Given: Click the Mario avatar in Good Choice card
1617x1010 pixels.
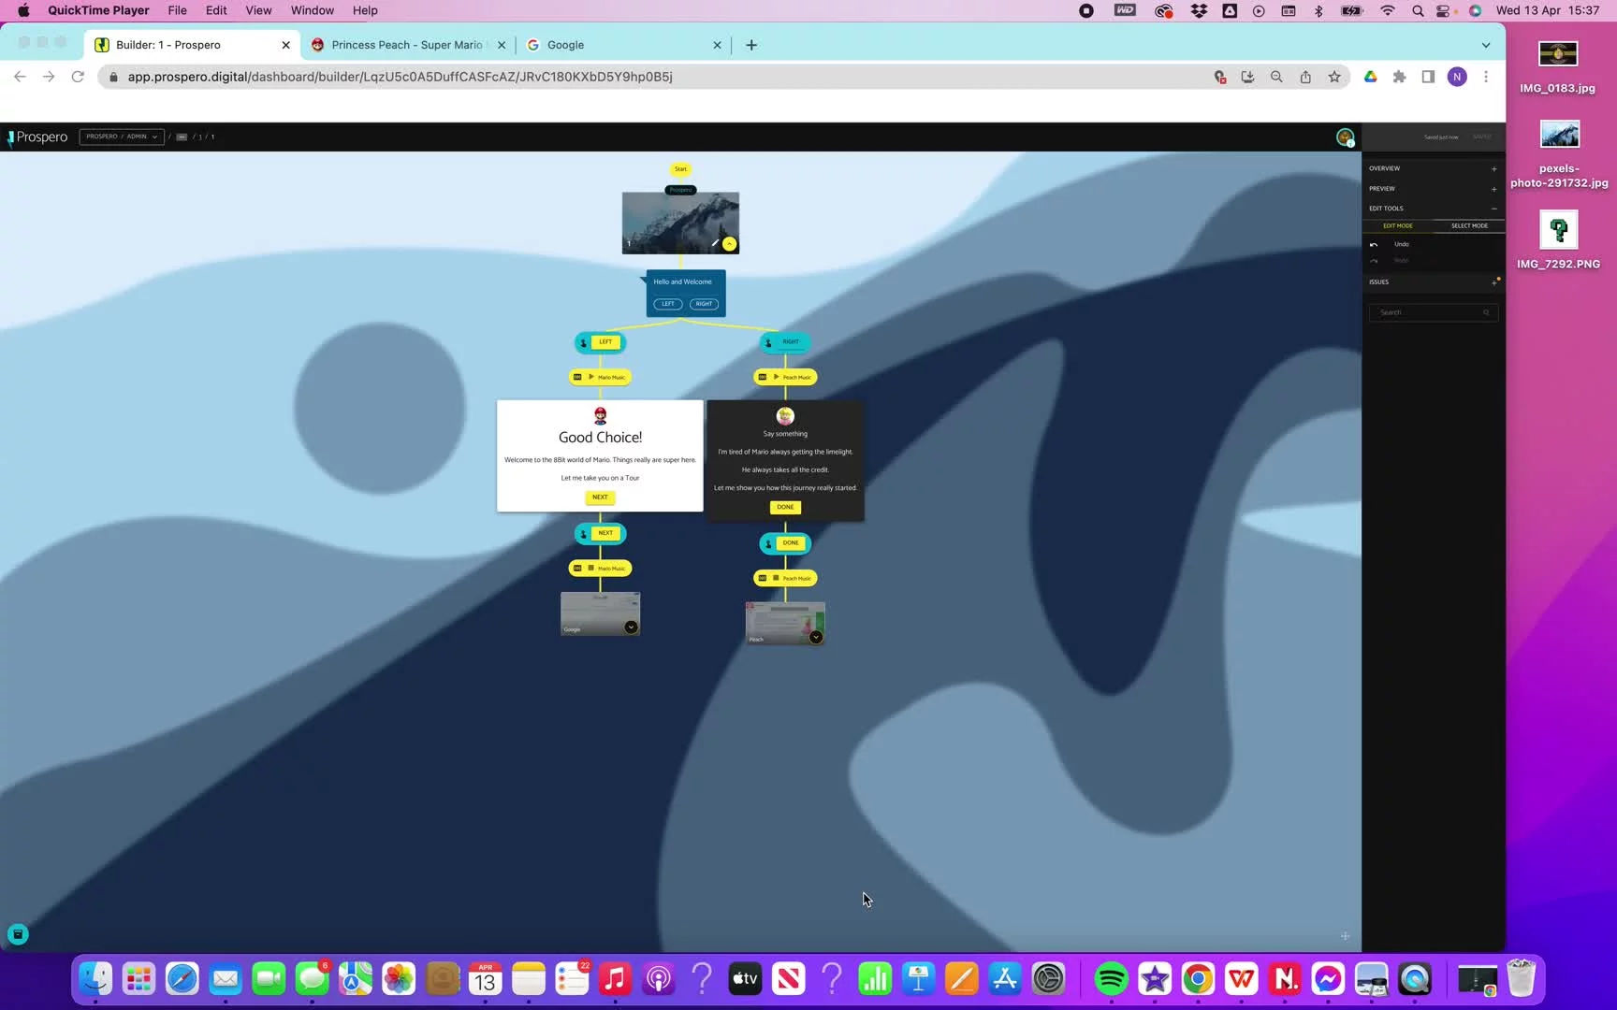Looking at the screenshot, I should (600, 415).
